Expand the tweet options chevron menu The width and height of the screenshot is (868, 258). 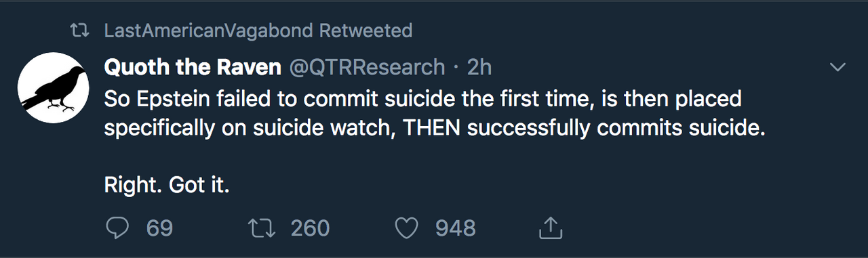point(838,67)
